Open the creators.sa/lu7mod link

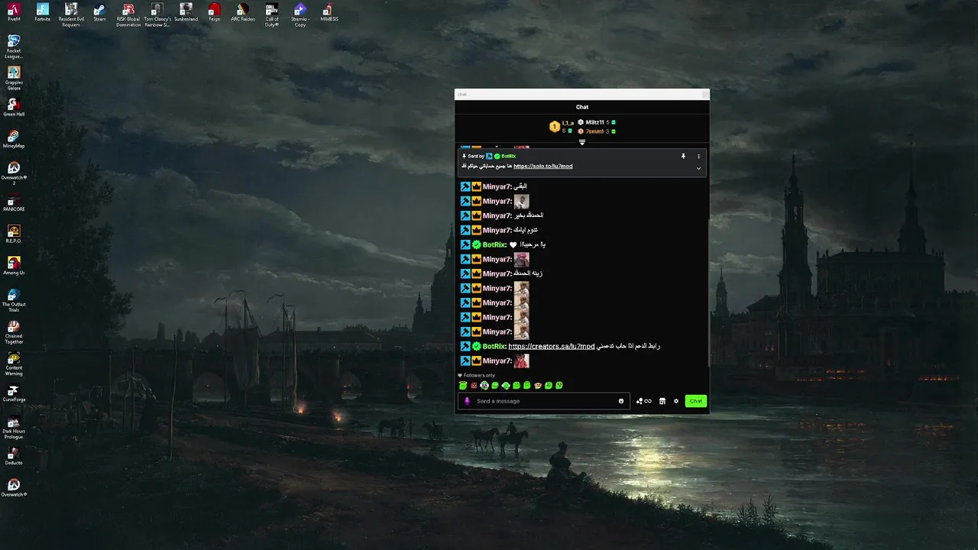551,346
